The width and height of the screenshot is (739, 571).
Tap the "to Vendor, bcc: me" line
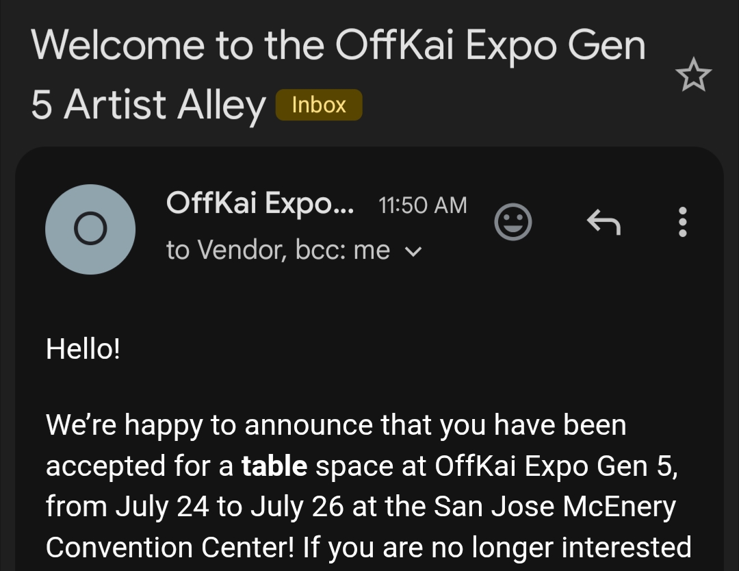278,251
